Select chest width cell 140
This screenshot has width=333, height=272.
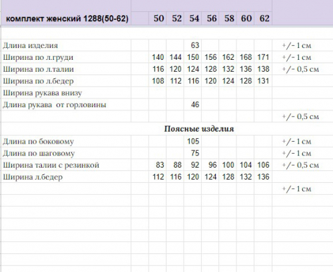157,57
